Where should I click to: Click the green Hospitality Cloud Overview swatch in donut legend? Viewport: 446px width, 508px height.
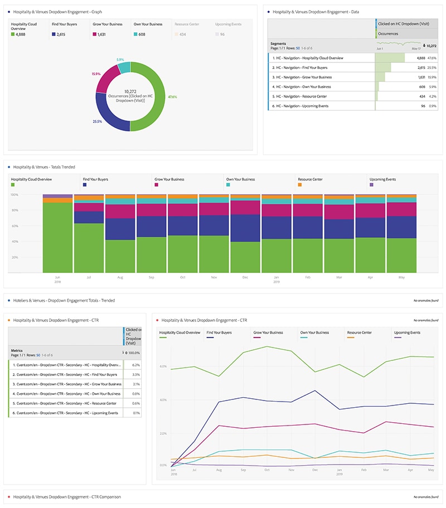pyautogui.click(x=12, y=35)
